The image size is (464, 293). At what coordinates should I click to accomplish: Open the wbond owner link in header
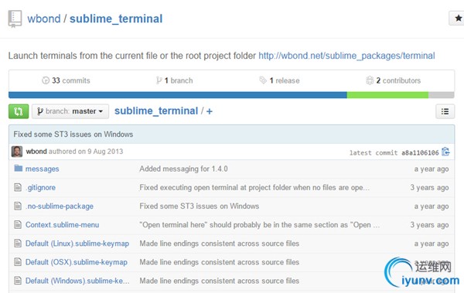click(44, 19)
